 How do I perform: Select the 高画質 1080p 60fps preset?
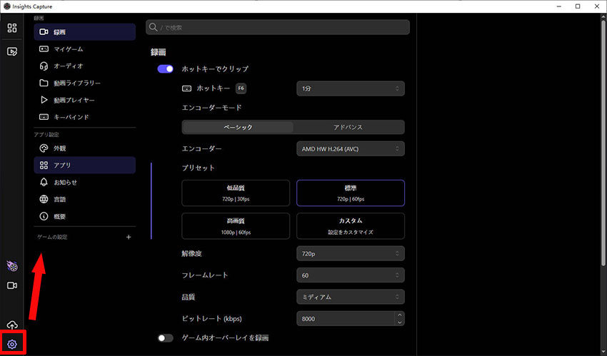[236, 226]
